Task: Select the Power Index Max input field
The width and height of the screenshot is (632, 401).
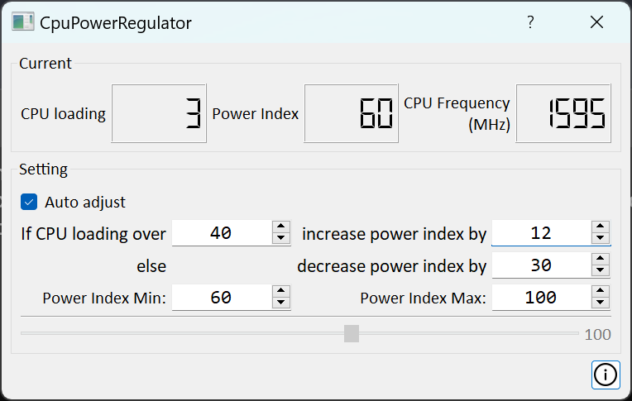Action: [541, 298]
